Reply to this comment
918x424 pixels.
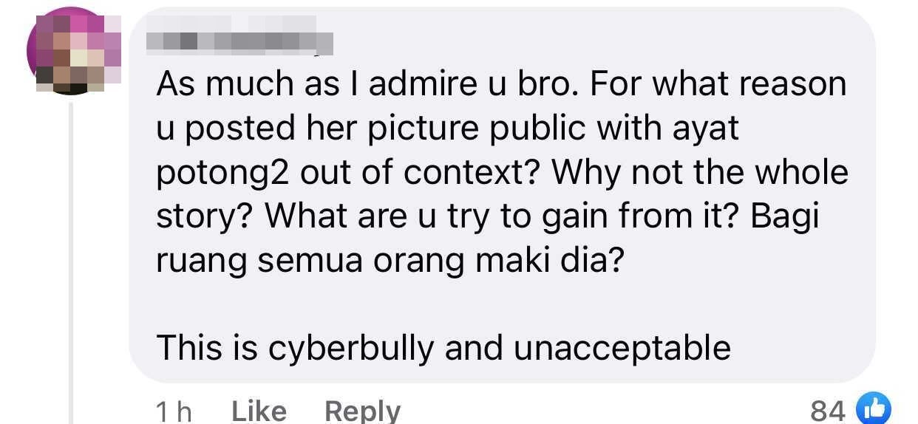362,411
